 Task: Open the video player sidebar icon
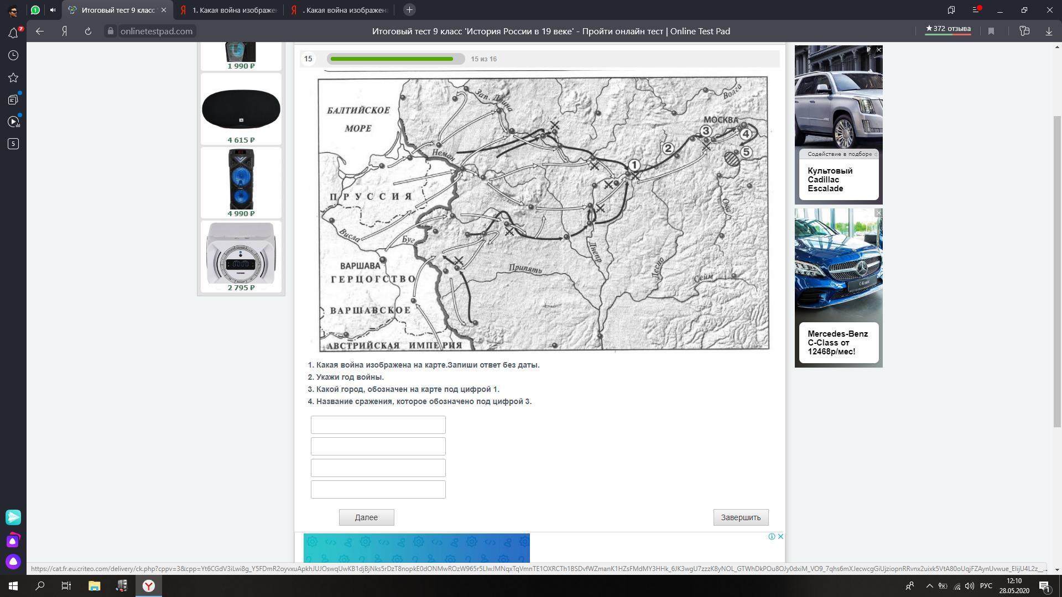[x=13, y=122]
